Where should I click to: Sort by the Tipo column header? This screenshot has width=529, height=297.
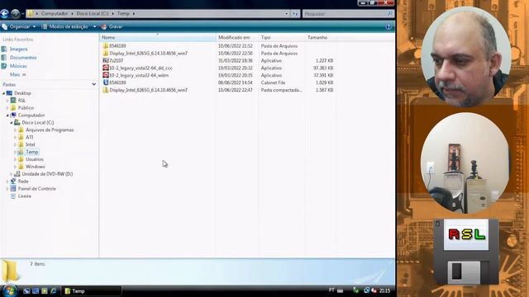(282, 37)
